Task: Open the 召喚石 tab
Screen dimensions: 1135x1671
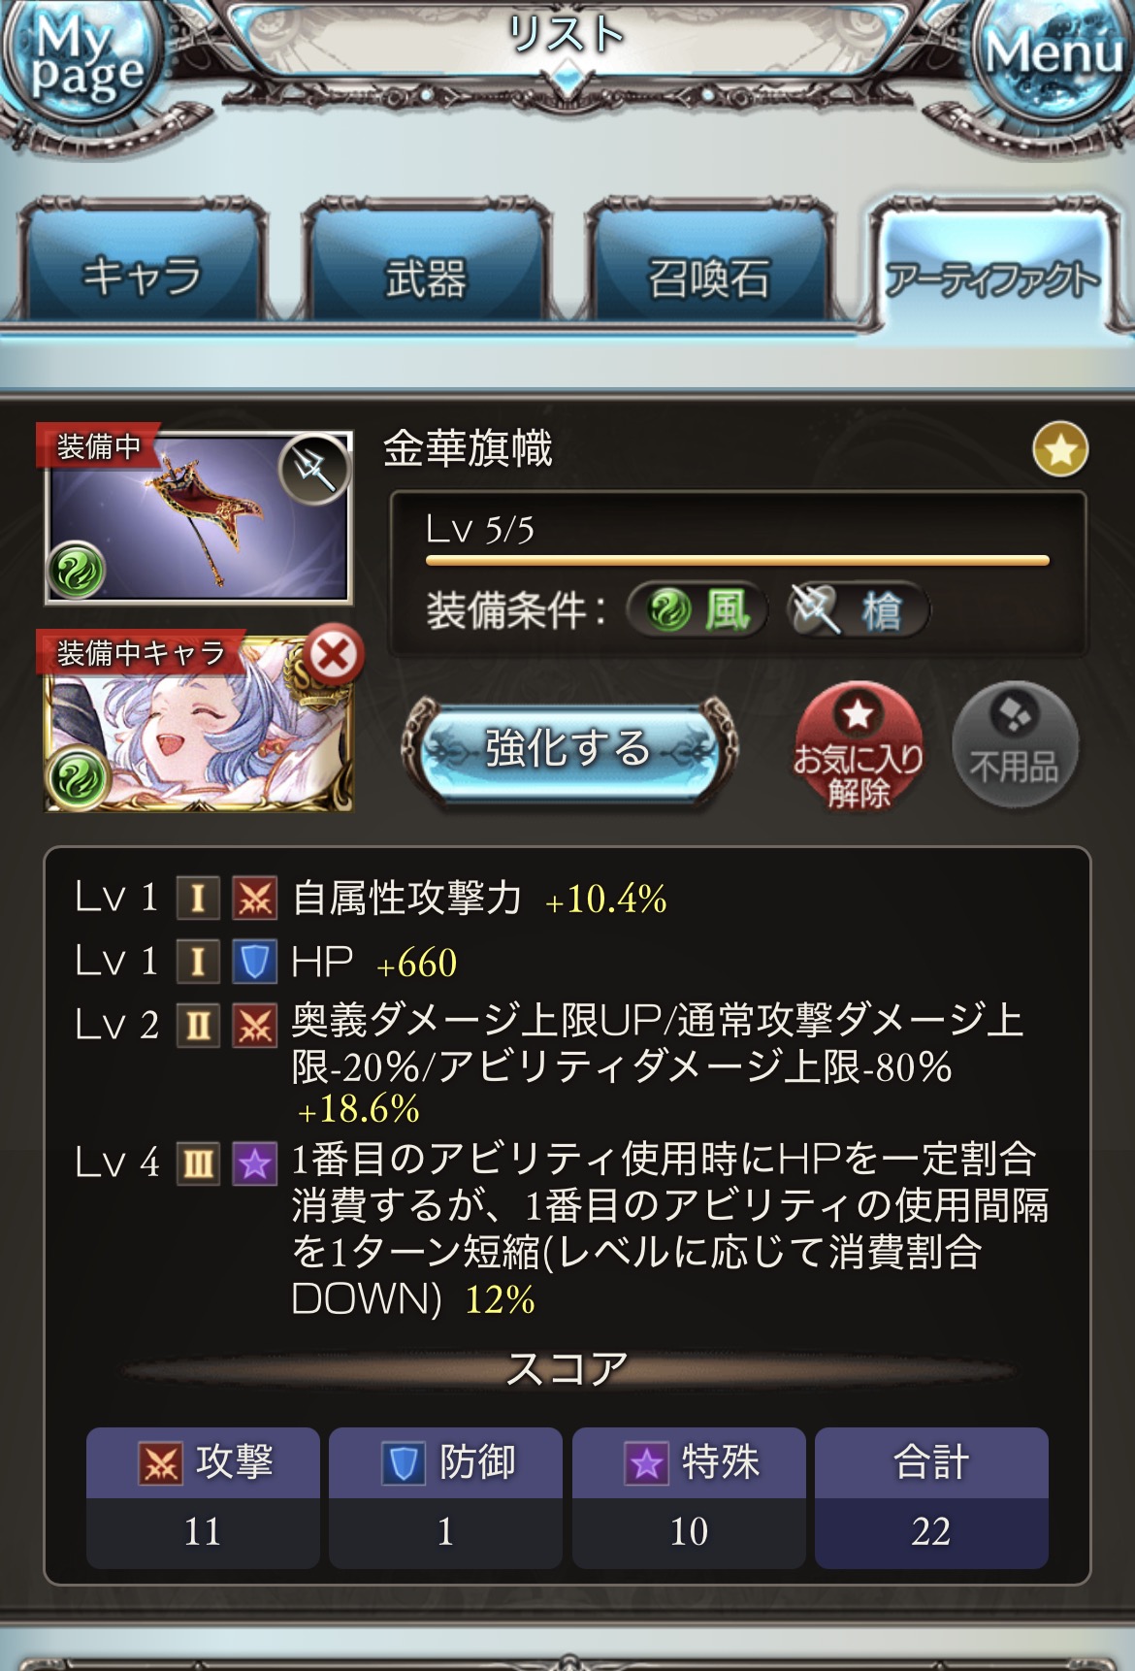Action: click(709, 265)
